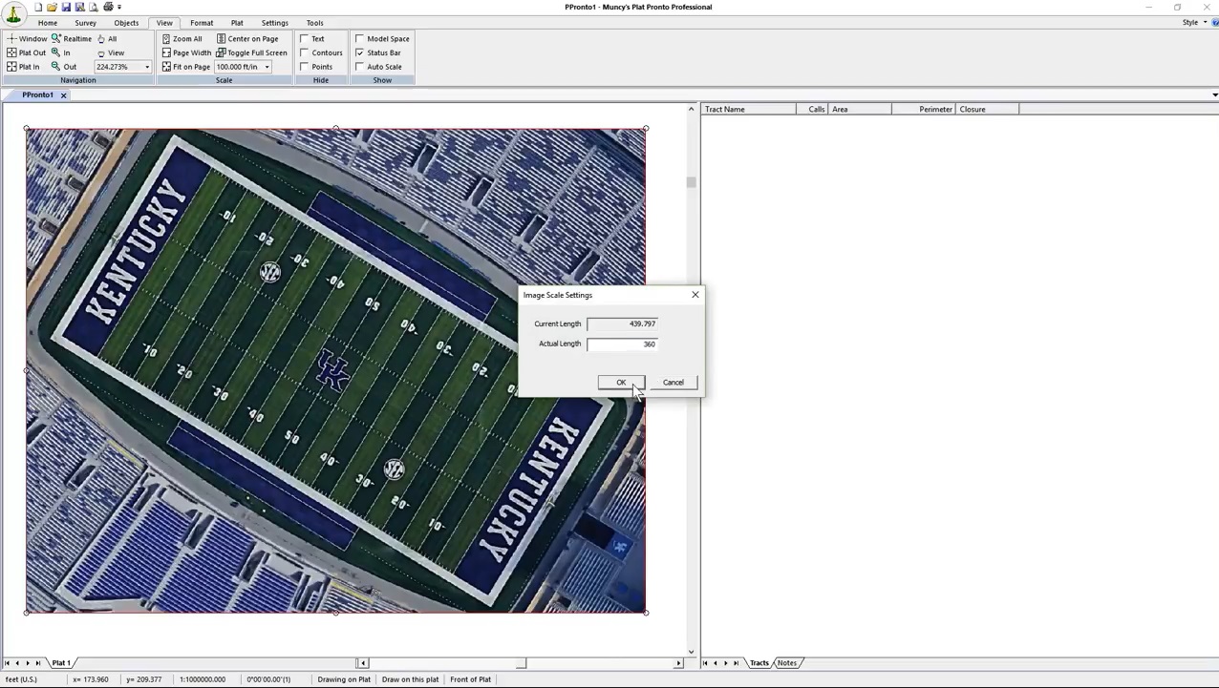
Task: Click the vertical scrollbar thumb of plat view
Action: pos(691,182)
